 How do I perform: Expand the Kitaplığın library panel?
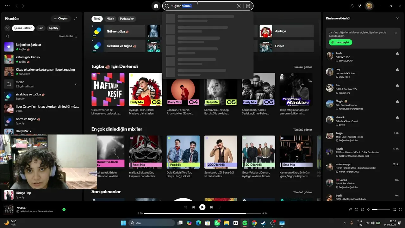pyautogui.click(x=76, y=19)
